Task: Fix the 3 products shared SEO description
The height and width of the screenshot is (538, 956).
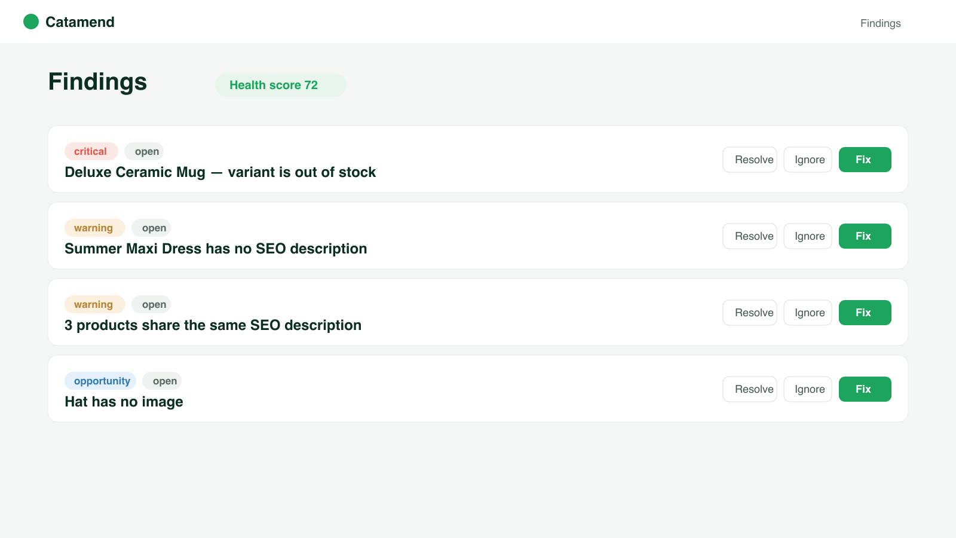Action: point(865,313)
